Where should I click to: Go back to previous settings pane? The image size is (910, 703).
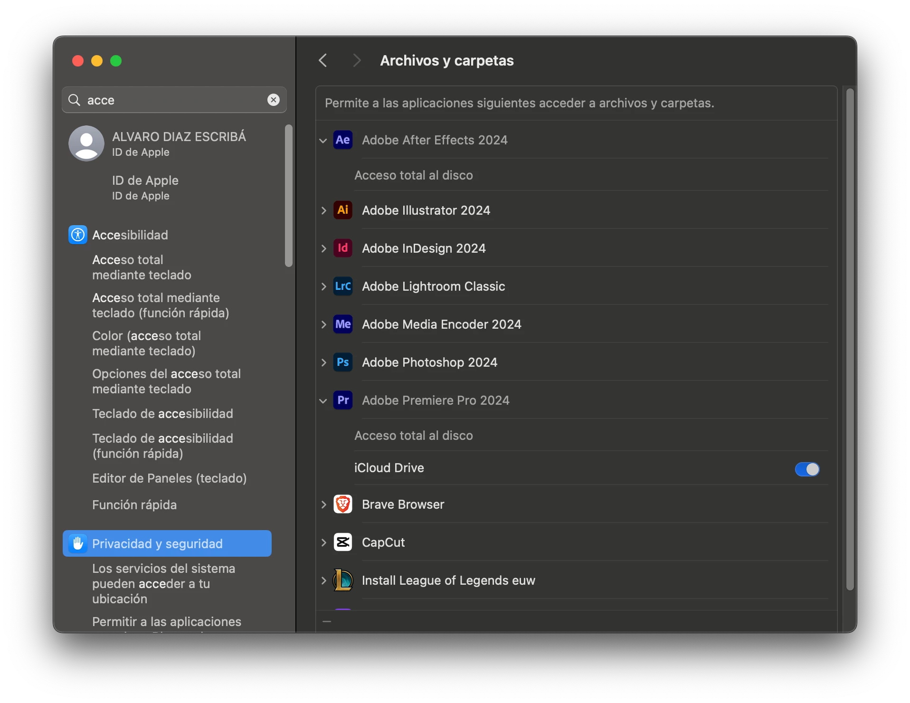323,60
